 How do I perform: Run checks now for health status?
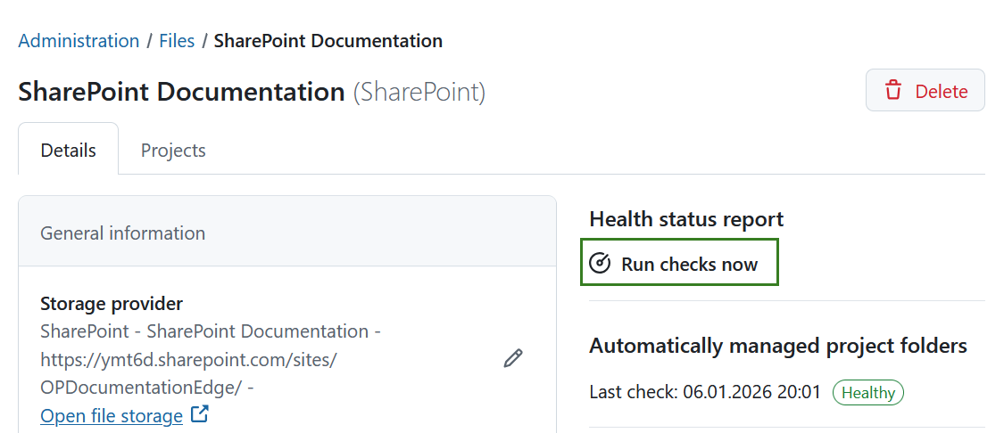[x=679, y=264]
